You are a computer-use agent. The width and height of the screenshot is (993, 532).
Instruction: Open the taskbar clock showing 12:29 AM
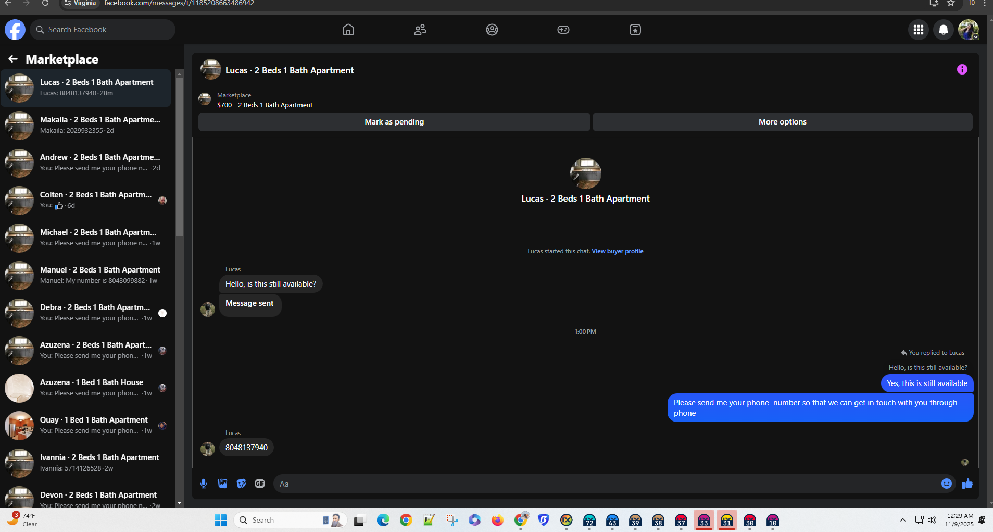click(x=959, y=520)
